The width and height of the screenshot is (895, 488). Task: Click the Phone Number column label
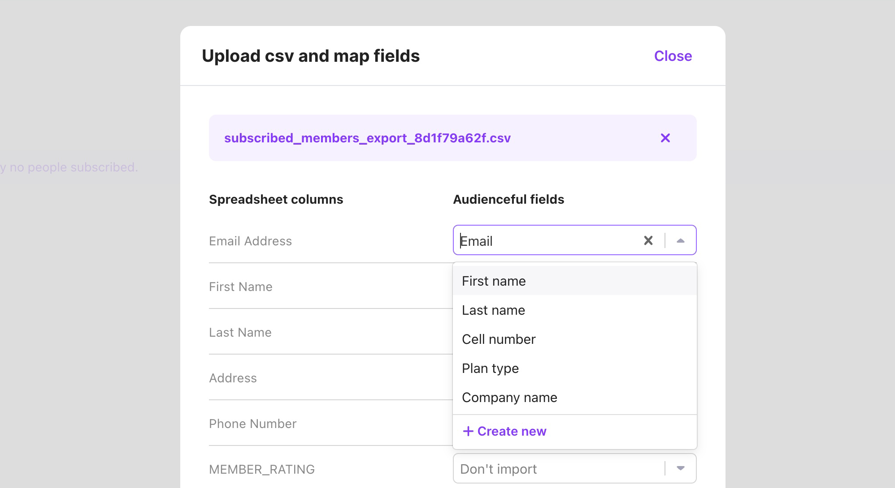253,424
